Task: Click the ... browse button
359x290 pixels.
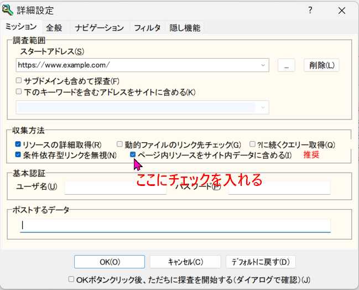Action: click(286, 65)
